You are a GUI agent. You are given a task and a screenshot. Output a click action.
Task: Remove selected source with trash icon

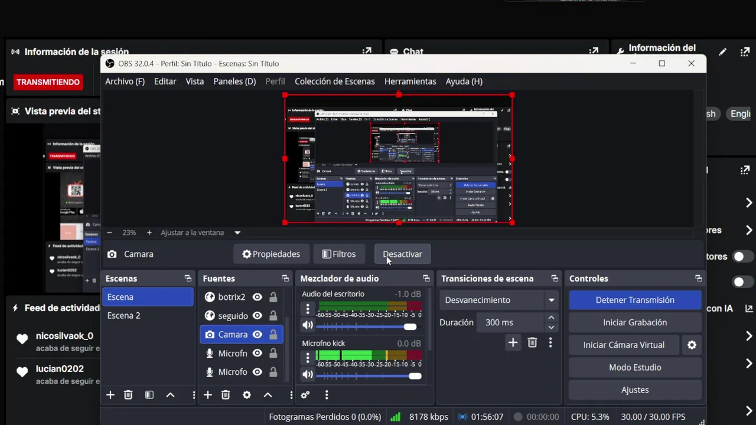[x=226, y=395]
